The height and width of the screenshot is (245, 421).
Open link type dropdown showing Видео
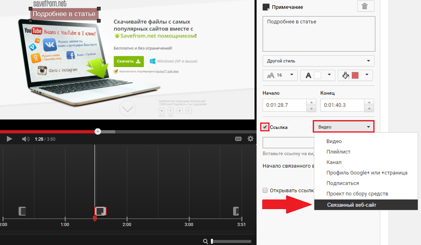(x=343, y=127)
